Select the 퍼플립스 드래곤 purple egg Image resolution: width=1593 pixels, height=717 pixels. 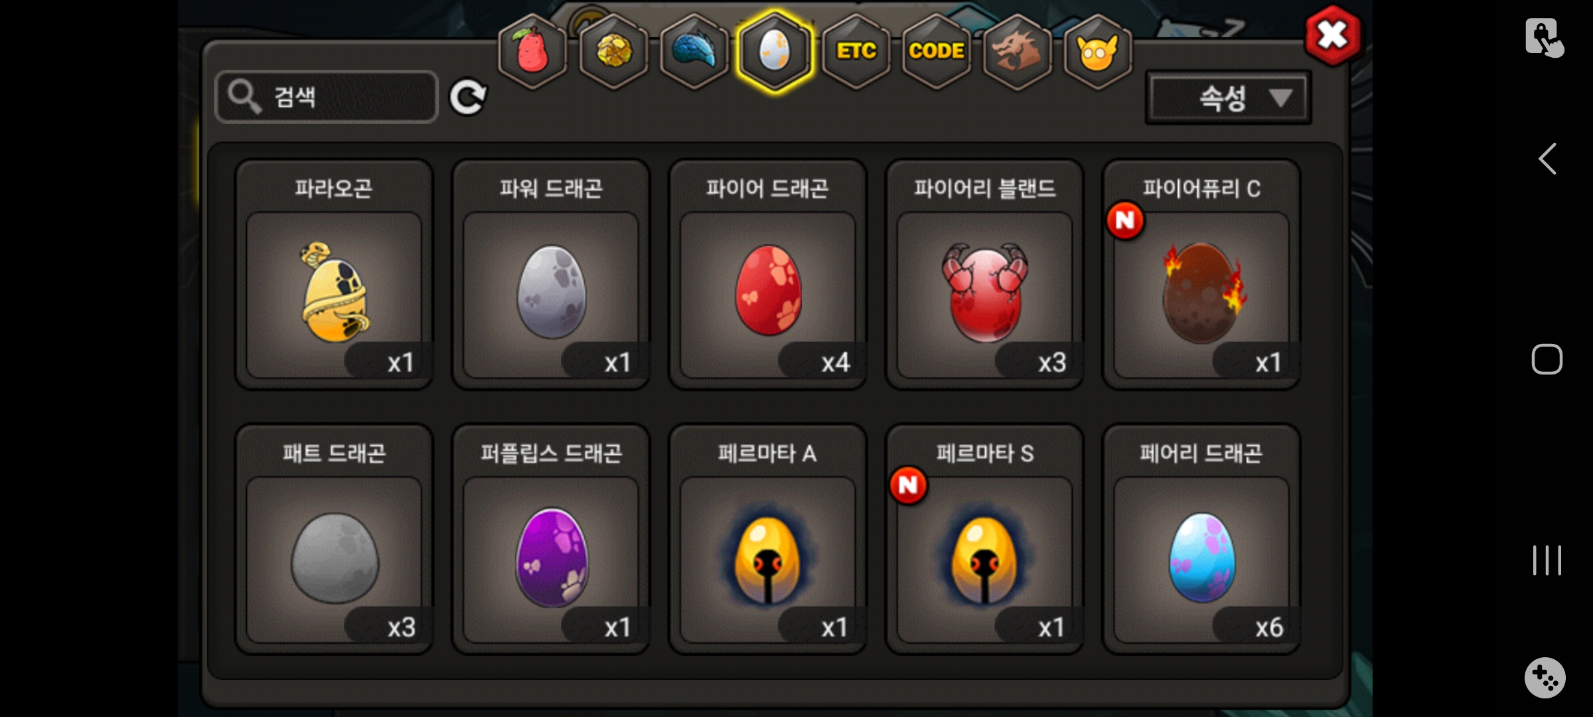(x=551, y=539)
